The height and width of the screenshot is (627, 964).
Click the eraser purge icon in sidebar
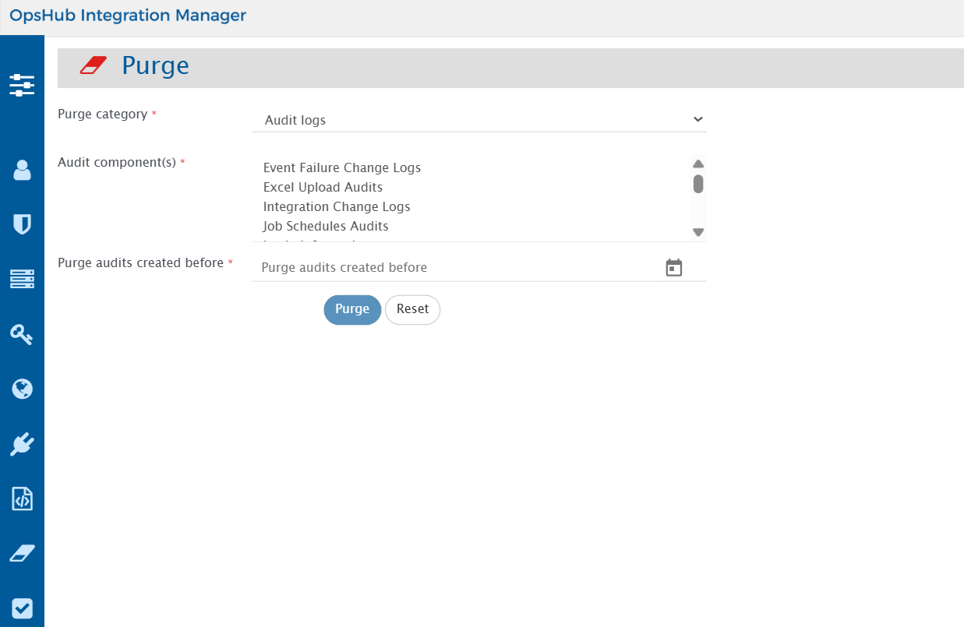[22, 553]
